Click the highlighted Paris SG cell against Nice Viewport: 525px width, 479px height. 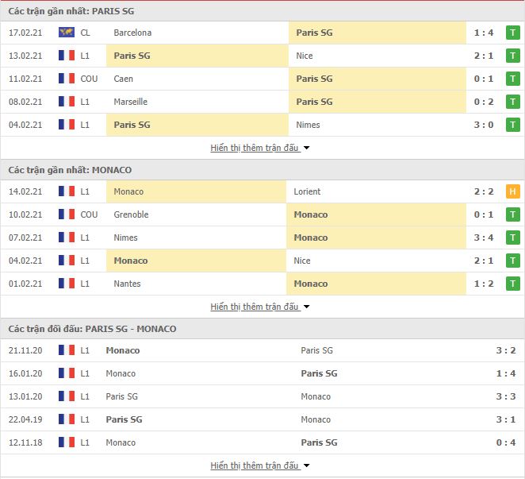click(197, 56)
